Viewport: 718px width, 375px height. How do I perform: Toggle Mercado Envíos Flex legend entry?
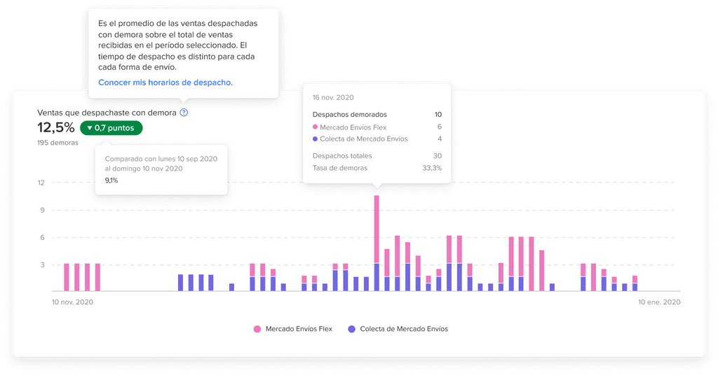pyautogui.click(x=293, y=329)
